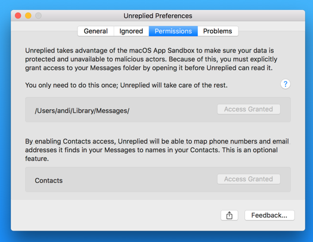313x242 pixels.
Task: Open help via question mark icon
Action: coord(285,84)
